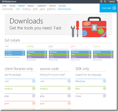Open the .net Manual Install link
The height and width of the screenshot is (111, 118).
pyautogui.click(x=9, y=57)
